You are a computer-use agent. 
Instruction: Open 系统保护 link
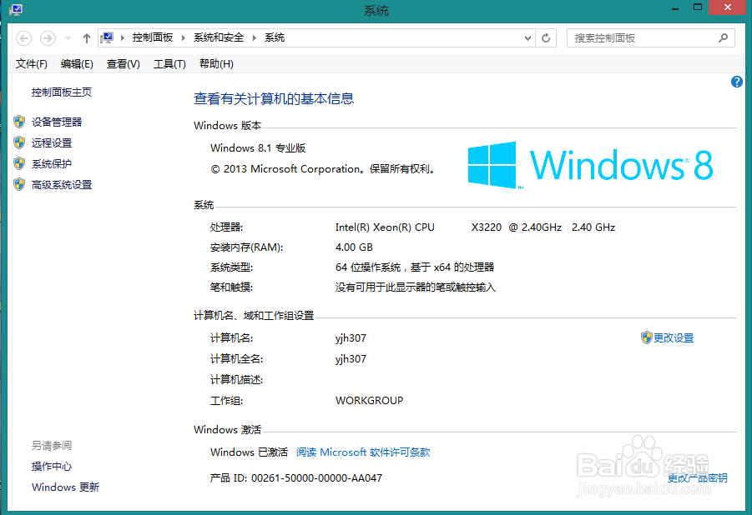(x=52, y=164)
